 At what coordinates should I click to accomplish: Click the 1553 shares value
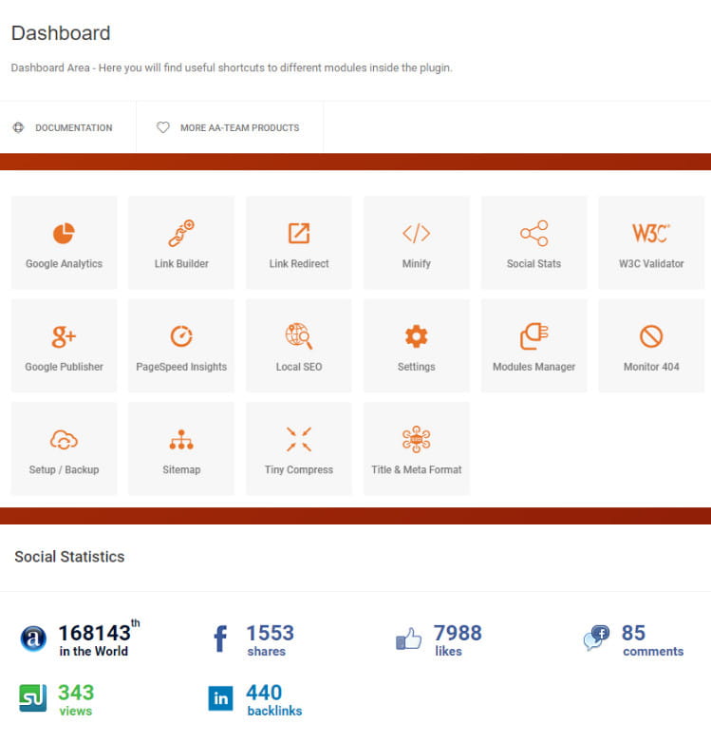(271, 633)
